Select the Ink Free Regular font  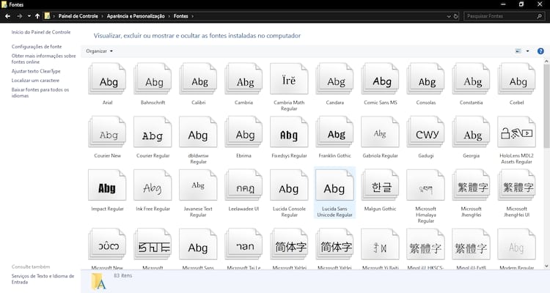coord(153,185)
